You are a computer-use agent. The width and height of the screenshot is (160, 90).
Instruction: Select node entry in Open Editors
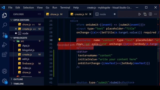(x=27, y=33)
